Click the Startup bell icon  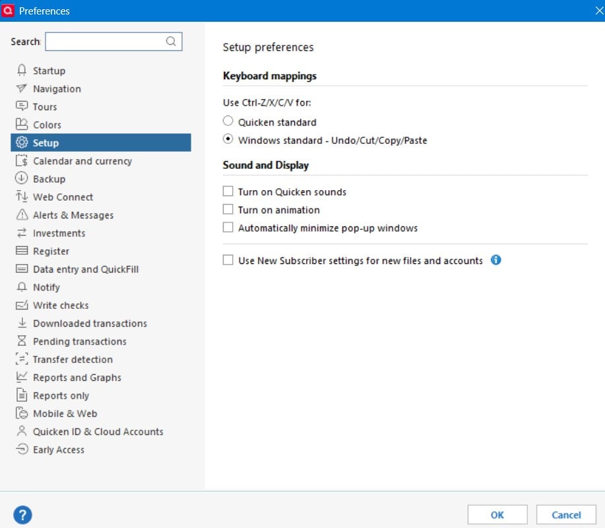pyautogui.click(x=22, y=70)
